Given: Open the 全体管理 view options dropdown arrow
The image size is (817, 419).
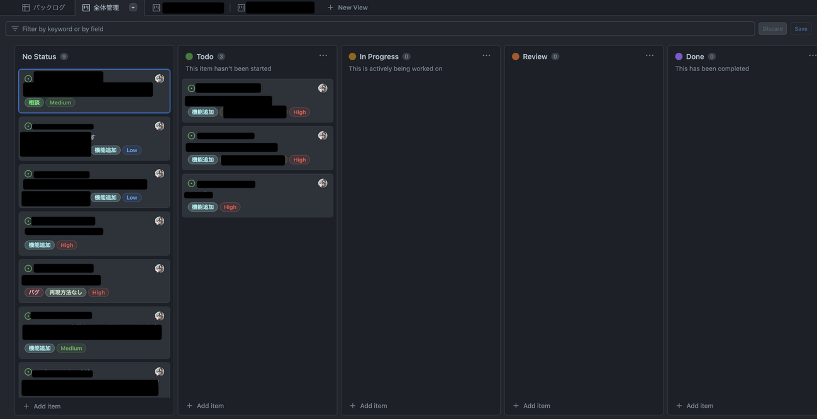Looking at the screenshot, I should tap(133, 8).
